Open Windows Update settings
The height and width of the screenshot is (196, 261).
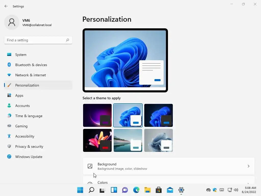click(38, 157)
